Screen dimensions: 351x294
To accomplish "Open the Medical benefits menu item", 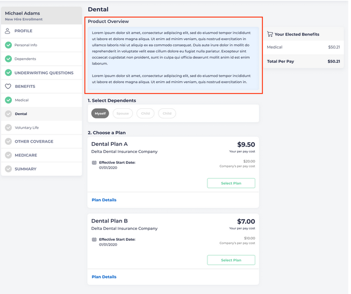I will [x=22, y=100].
